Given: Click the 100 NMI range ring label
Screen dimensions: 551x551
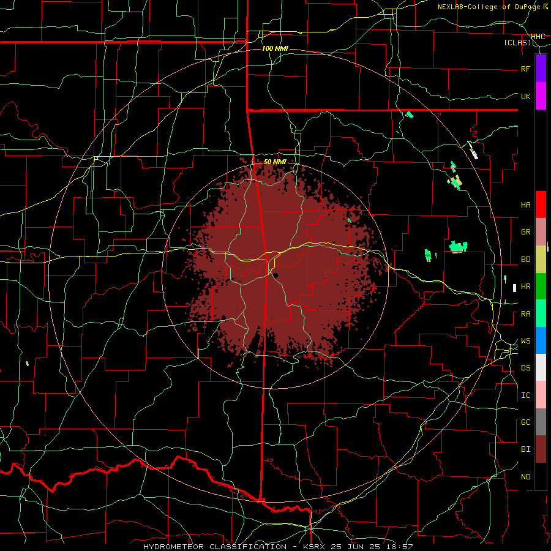Looking at the screenshot, I should [x=275, y=48].
